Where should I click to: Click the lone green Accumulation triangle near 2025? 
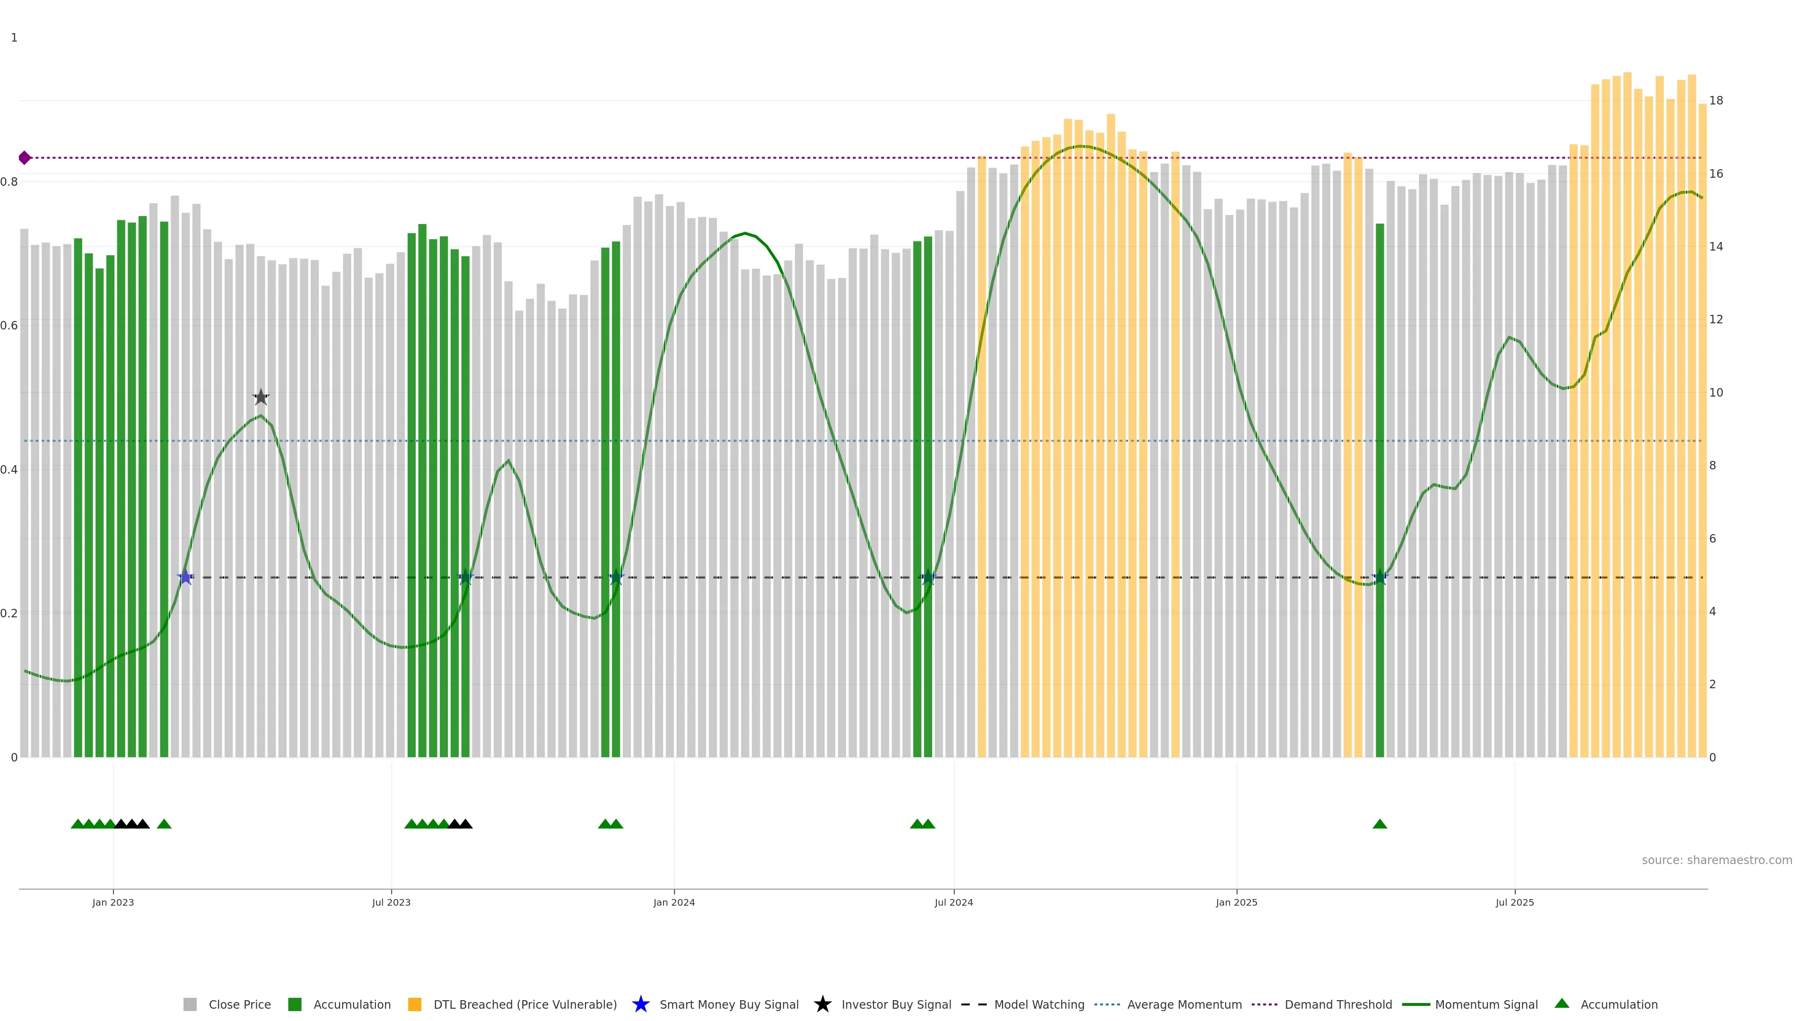(1379, 824)
